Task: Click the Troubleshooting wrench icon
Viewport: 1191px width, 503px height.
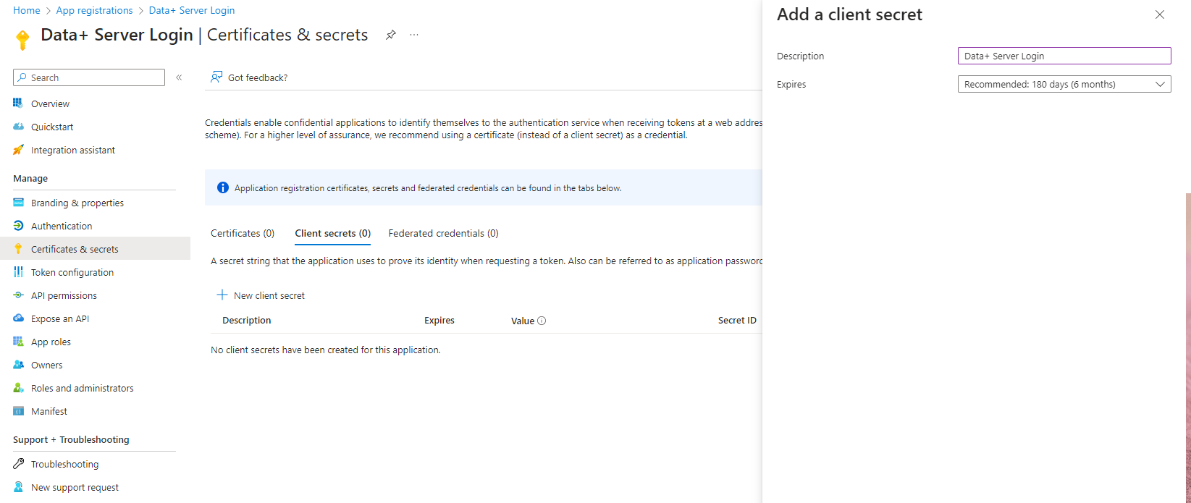Action: click(x=18, y=464)
